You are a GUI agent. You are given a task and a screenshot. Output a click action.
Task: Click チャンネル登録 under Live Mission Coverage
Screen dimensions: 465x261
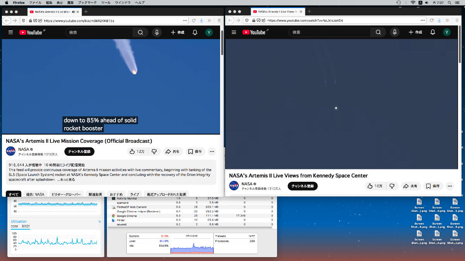pyautogui.click(x=79, y=152)
